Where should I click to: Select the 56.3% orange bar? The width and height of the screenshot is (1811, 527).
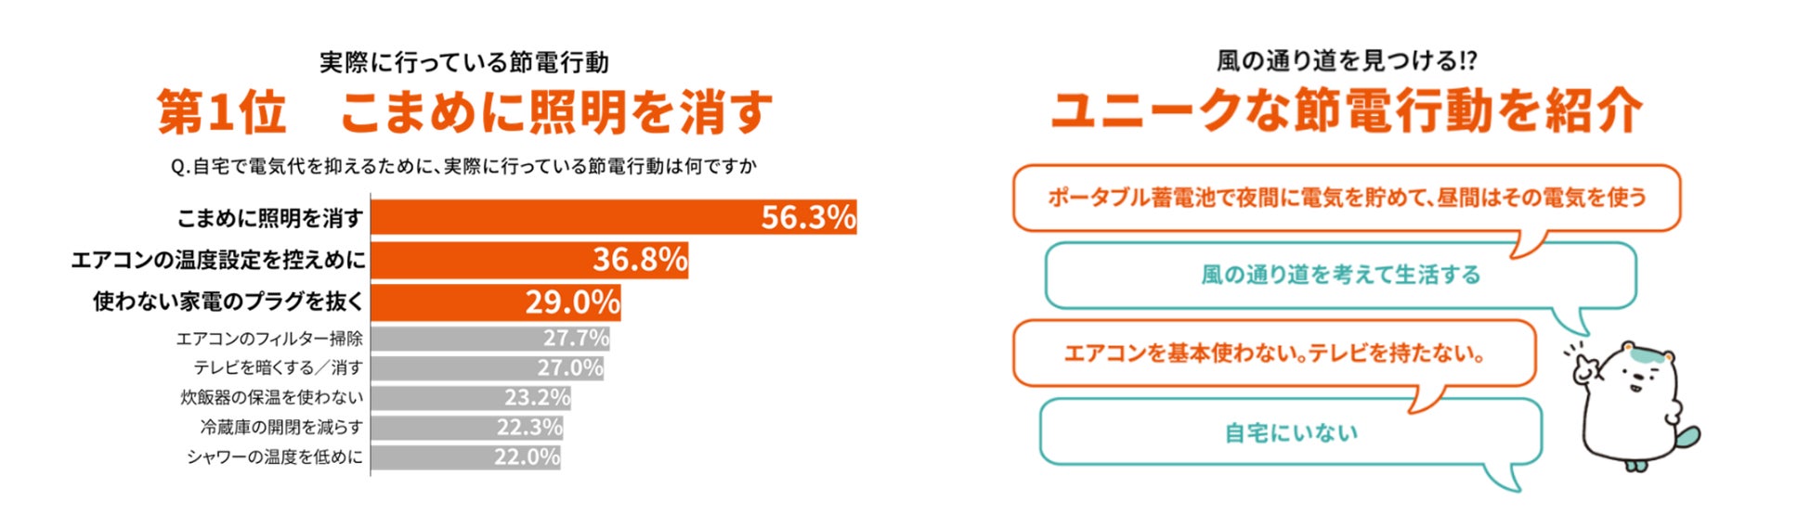pyautogui.click(x=614, y=217)
